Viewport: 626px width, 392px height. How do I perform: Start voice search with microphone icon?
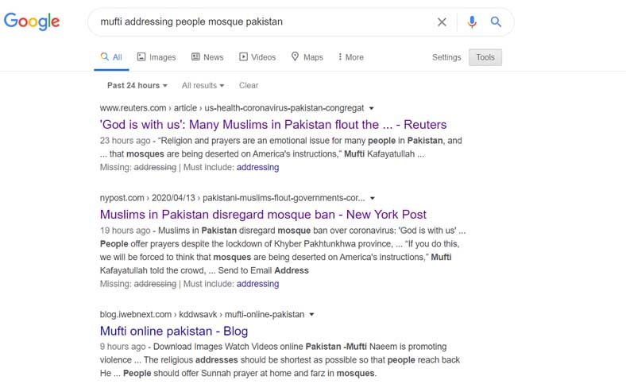pos(472,21)
